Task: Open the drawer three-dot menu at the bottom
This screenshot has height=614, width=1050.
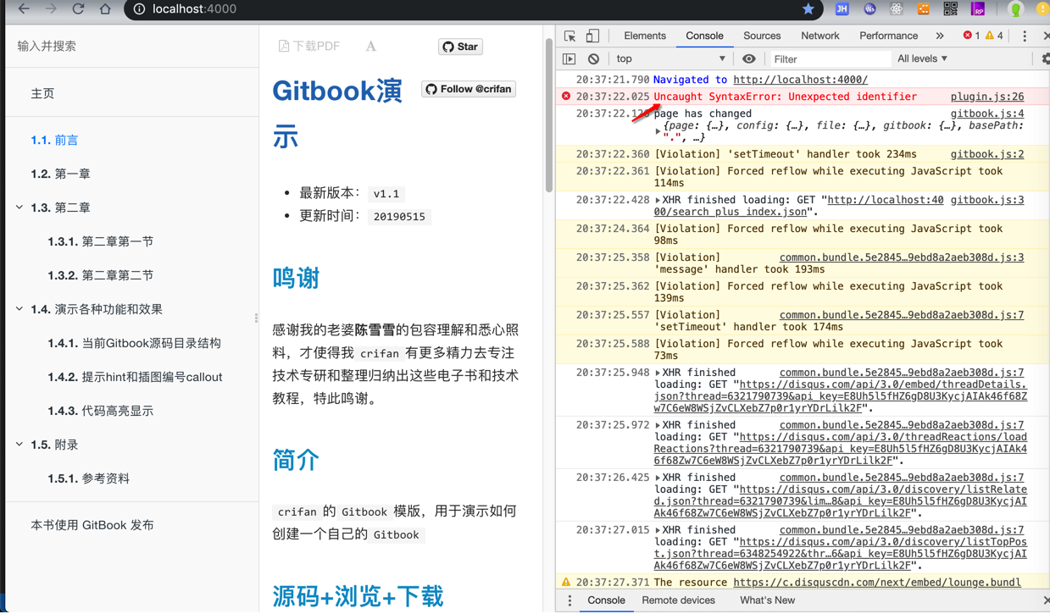Action: [569, 600]
